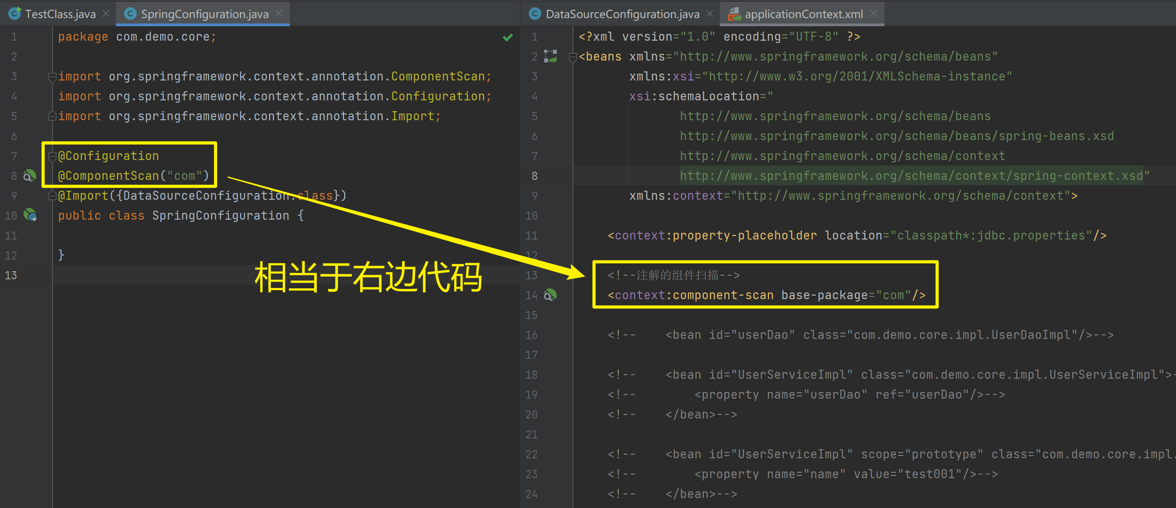Collapse the import block fold marker
Screen dimensions: 1176x508
tap(52, 77)
